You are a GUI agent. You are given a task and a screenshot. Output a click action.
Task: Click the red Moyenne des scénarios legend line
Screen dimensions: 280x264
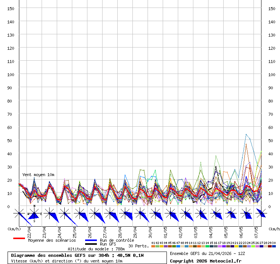click(x=19, y=238)
